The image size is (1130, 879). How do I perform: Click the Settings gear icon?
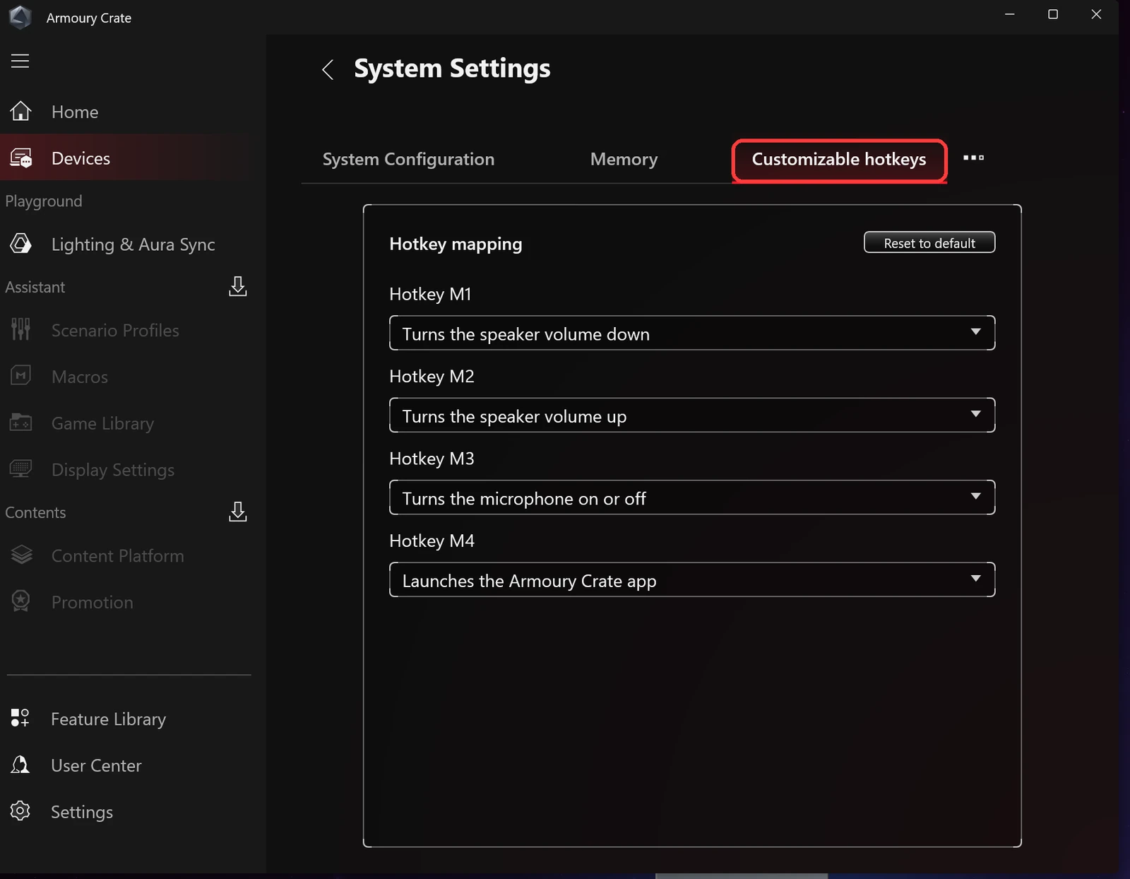[20, 811]
